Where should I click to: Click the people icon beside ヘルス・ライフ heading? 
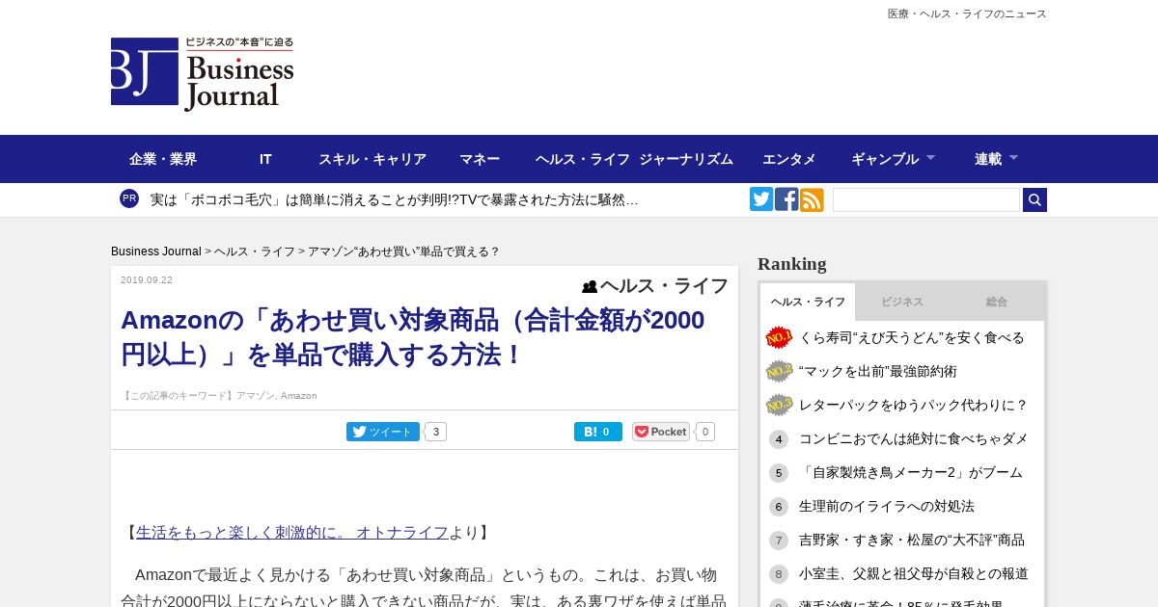point(590,286)
